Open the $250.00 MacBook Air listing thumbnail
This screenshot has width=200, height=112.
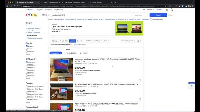pyautogui.click(x=62, y=70)
